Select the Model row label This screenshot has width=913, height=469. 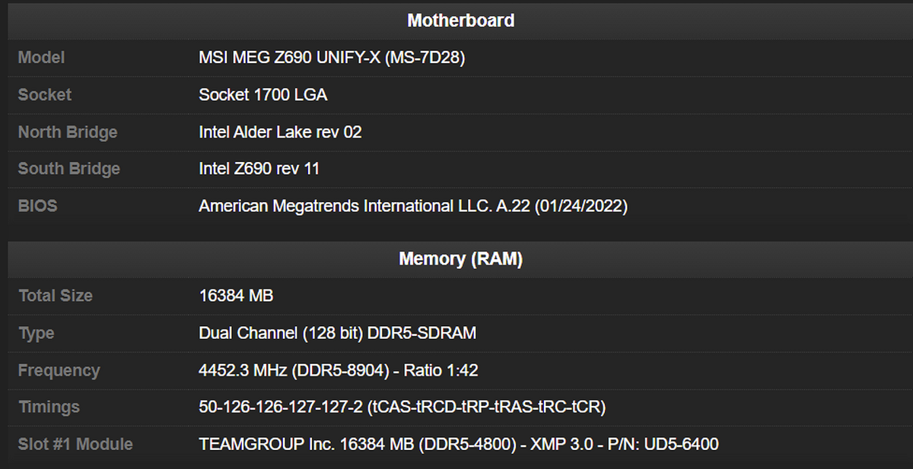pyautogui.click(x=41, y=58)
